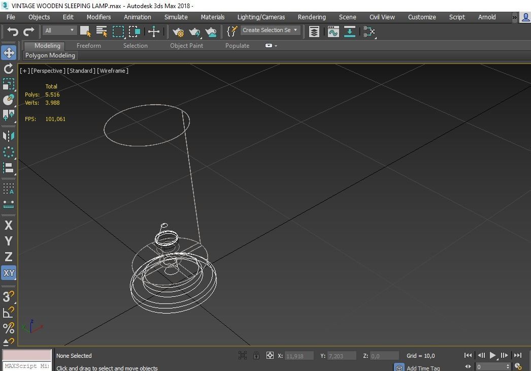Switch to the Populate ribbon tab

pyautogui.click(x=237, y=46)
